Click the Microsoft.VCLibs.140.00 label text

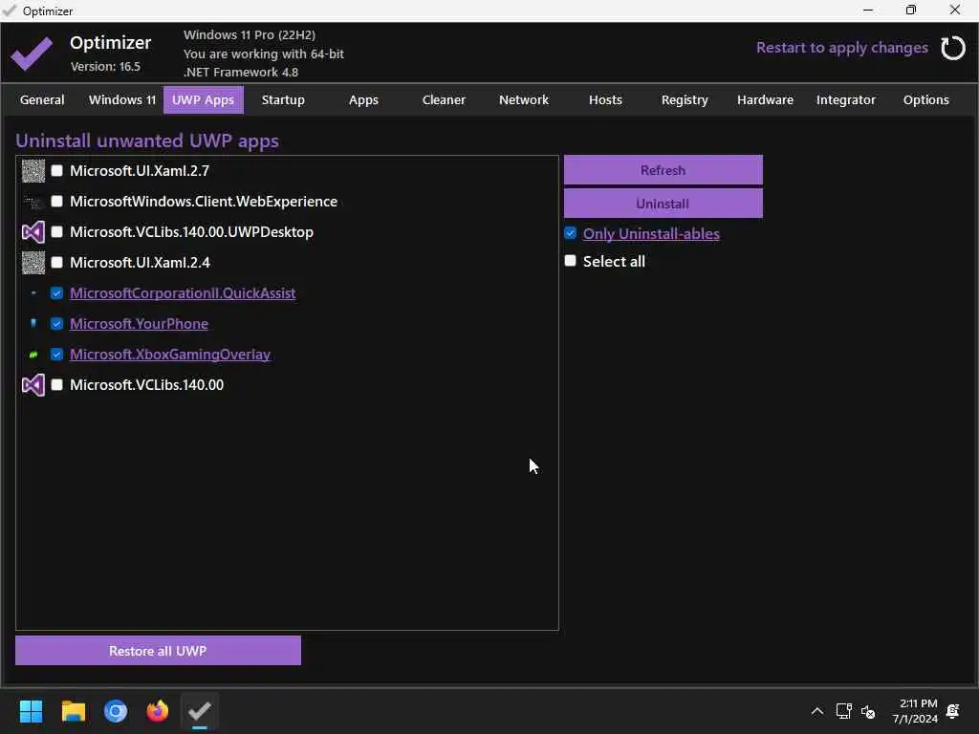pyautogui.click(x=146, y=384)
